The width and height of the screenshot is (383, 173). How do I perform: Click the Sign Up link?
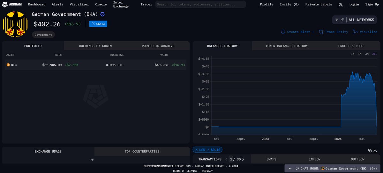tap(372, 4)
